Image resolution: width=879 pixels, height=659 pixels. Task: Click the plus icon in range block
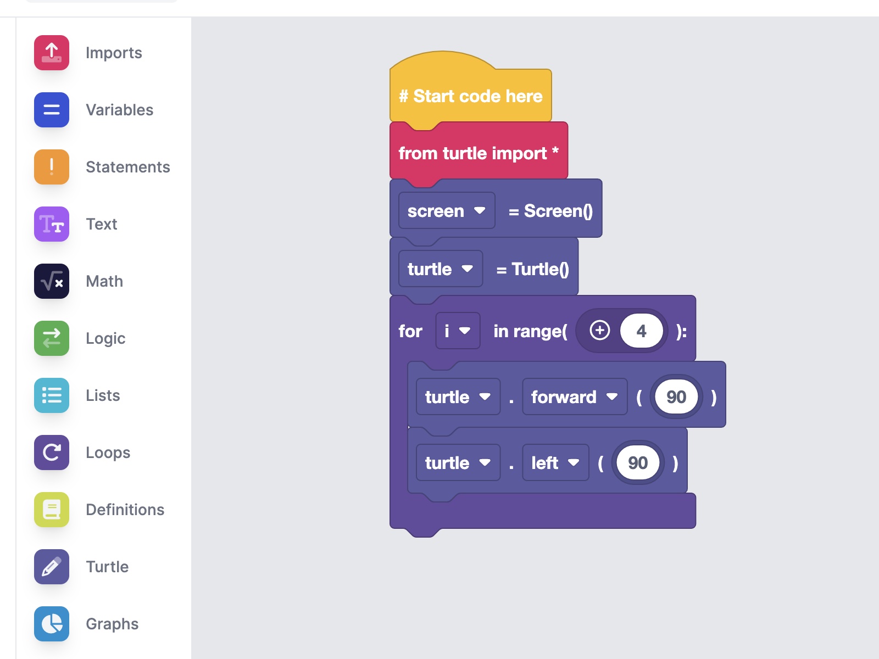coord(599,331)
